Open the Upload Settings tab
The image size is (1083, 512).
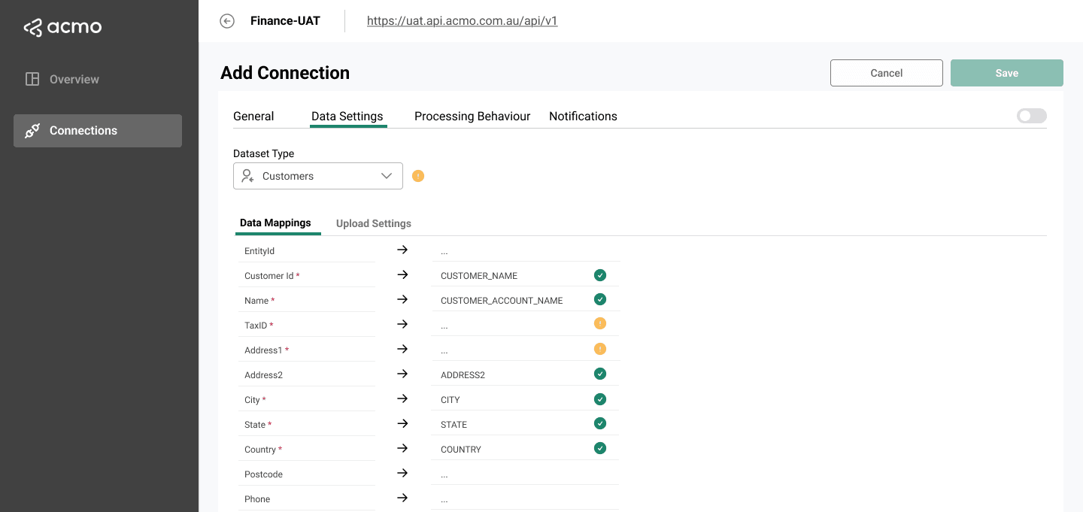[373, 223]
